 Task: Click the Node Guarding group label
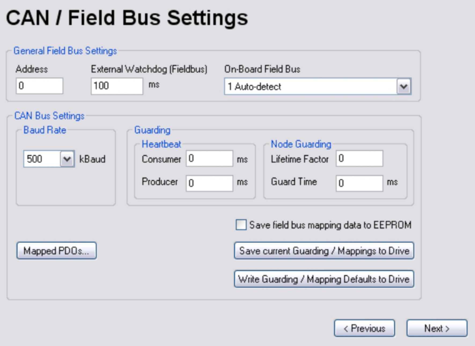coord(301,144)
